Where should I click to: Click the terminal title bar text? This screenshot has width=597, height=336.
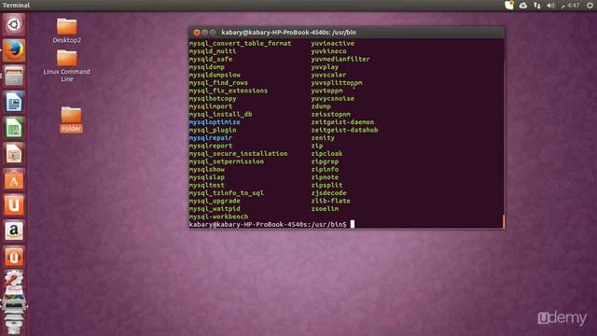click(x=288, y=33)
